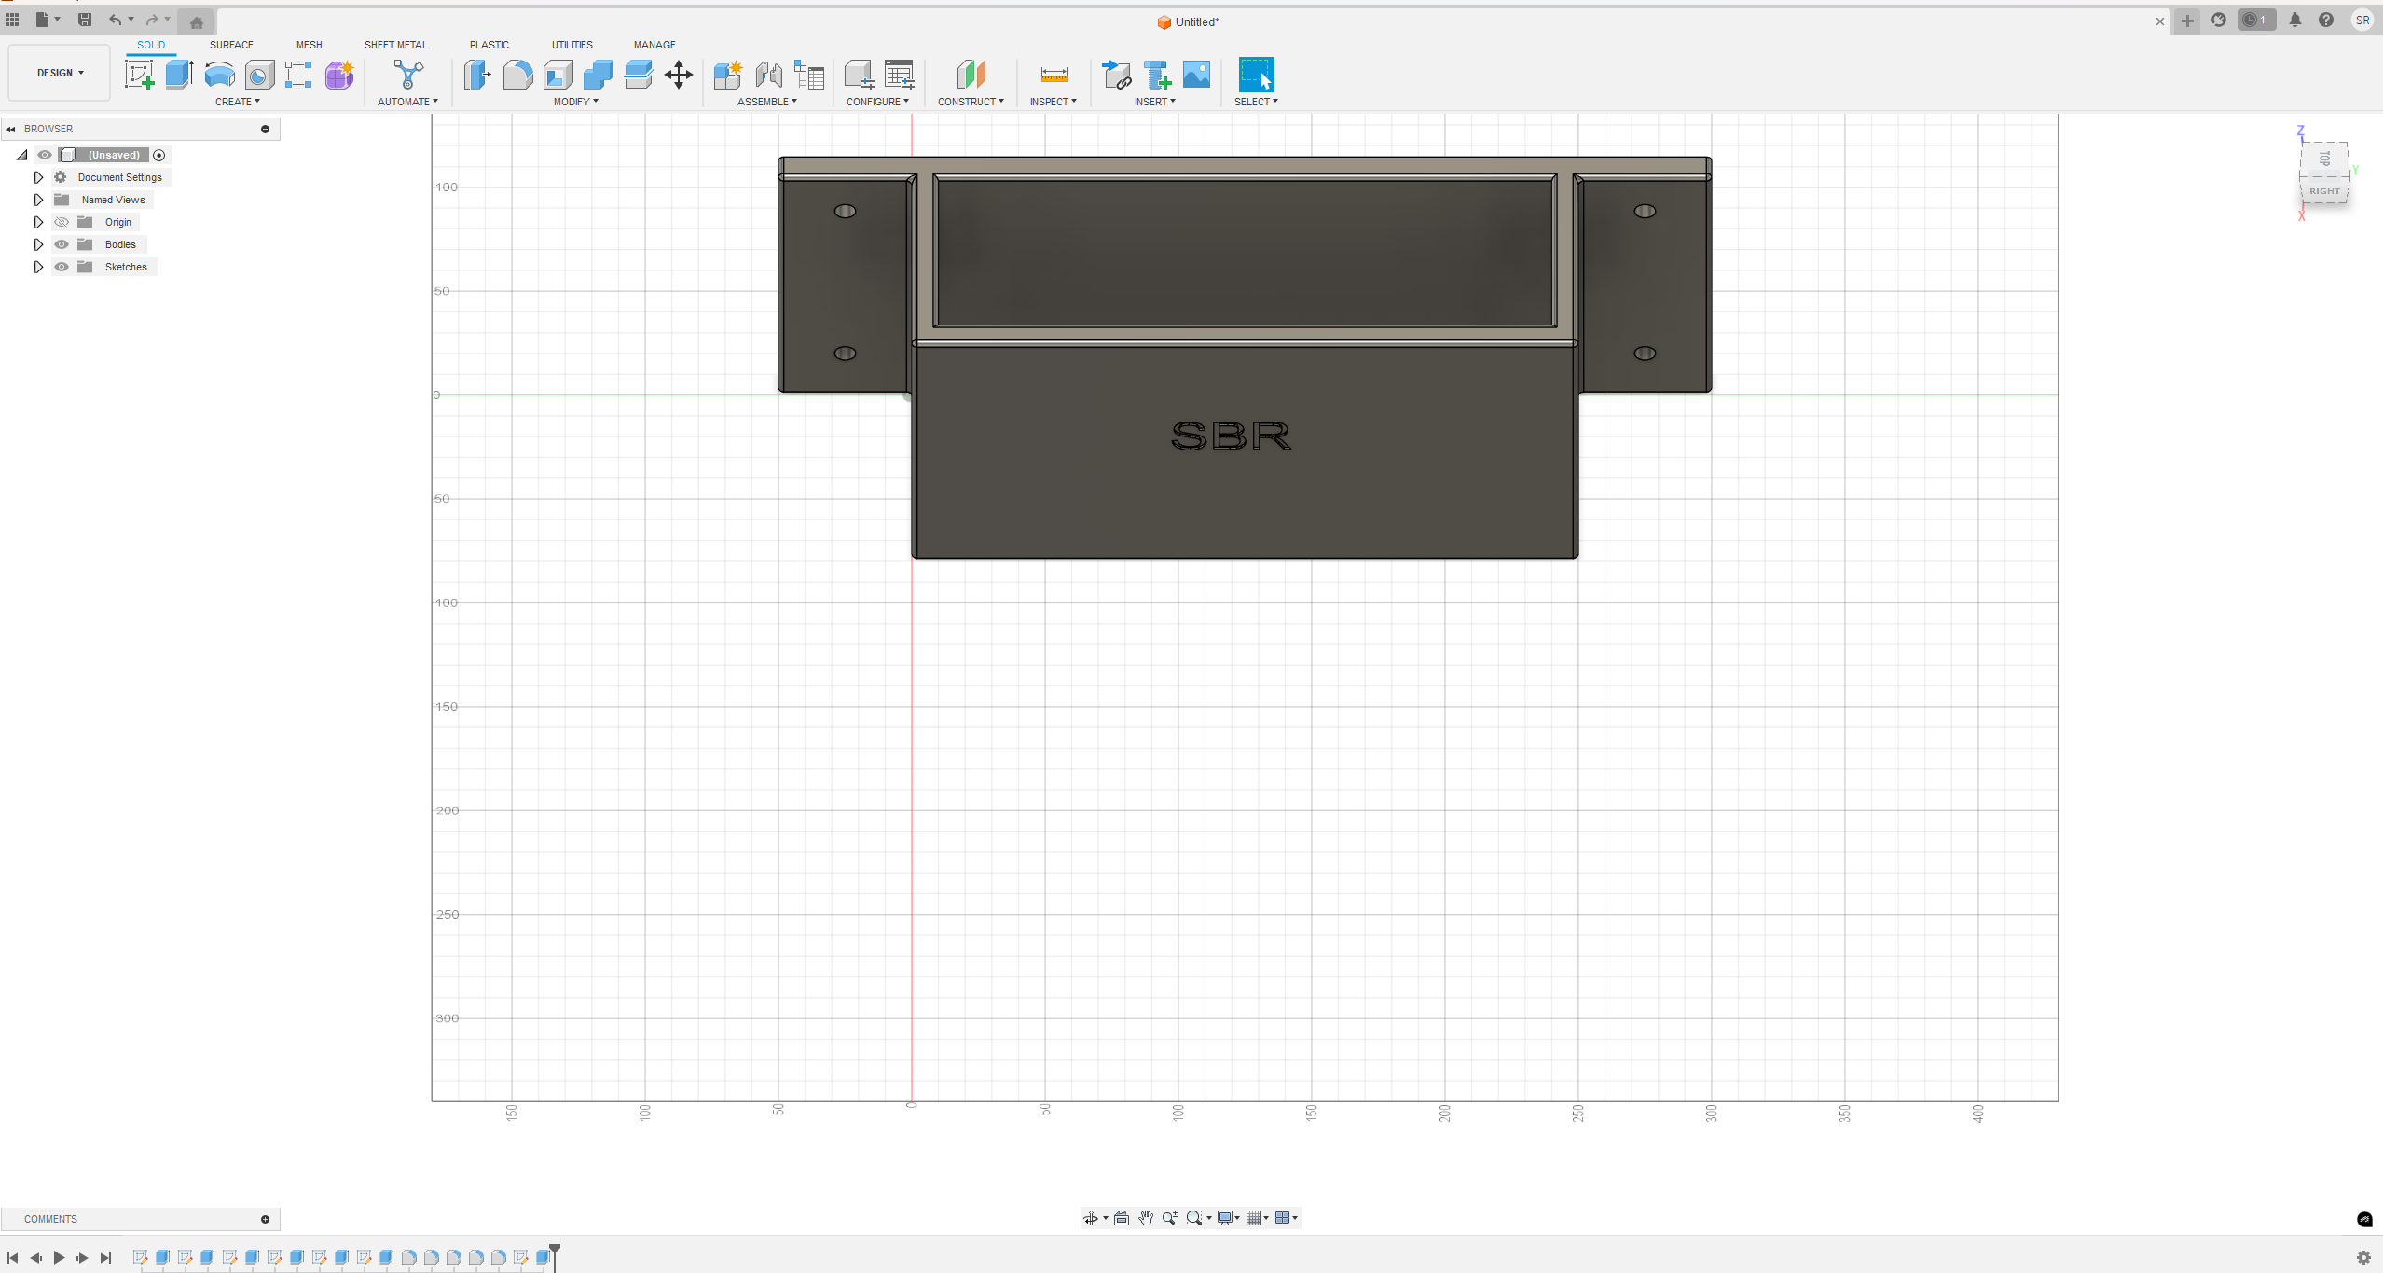Open the Help question mark icon
2383x1273 pixels.
tap(2326, 20)
